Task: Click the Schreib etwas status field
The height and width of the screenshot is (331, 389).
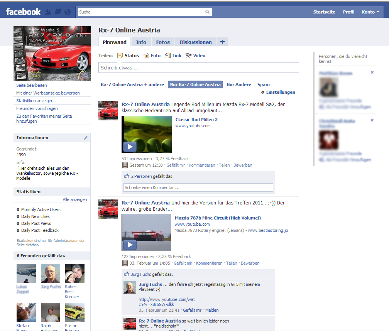Action: [198, 68]
